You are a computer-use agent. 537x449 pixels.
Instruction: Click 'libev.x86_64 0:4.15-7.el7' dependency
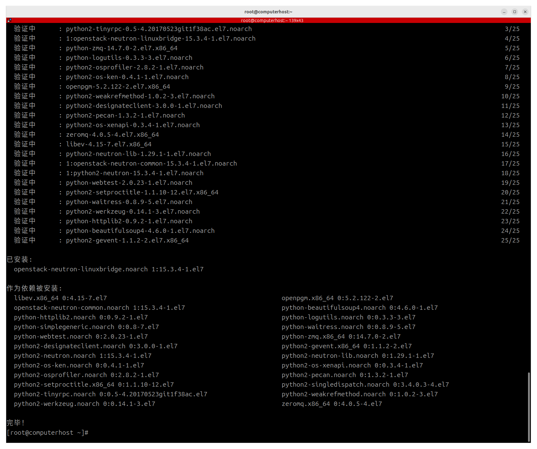[60, 298]
